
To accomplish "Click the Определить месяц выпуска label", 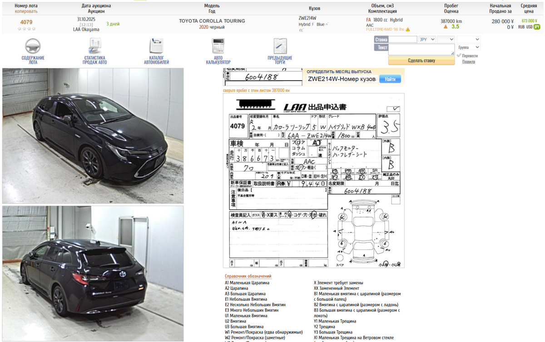I will [339, 72].
